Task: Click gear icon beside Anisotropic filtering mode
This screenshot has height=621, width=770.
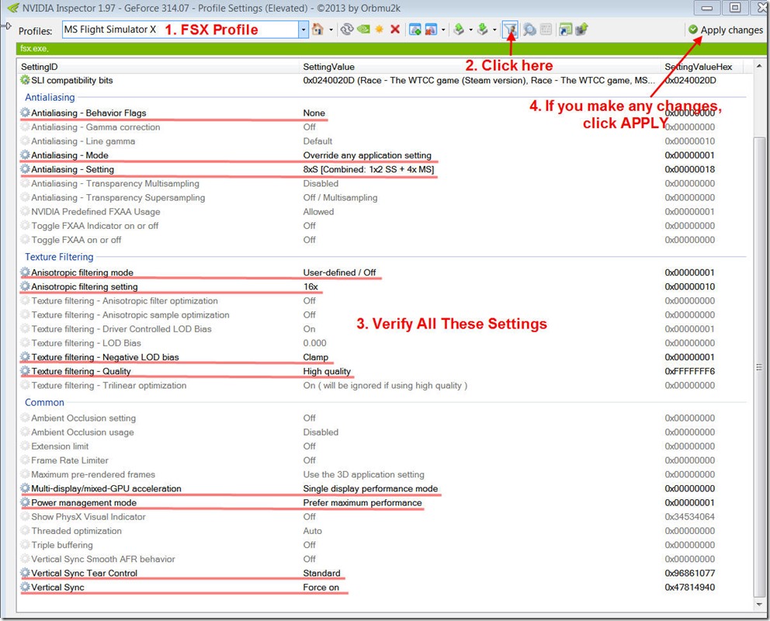Action: coord(25,272)
